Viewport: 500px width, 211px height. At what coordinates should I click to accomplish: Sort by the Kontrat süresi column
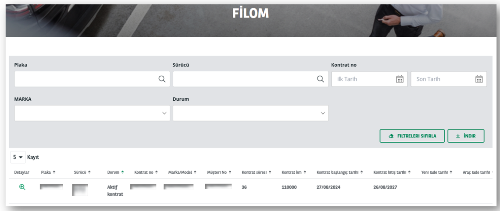pyautogui.click(x=257, y=172)
